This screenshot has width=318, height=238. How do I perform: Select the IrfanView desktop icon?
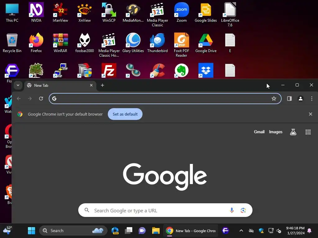click(60, 12)
